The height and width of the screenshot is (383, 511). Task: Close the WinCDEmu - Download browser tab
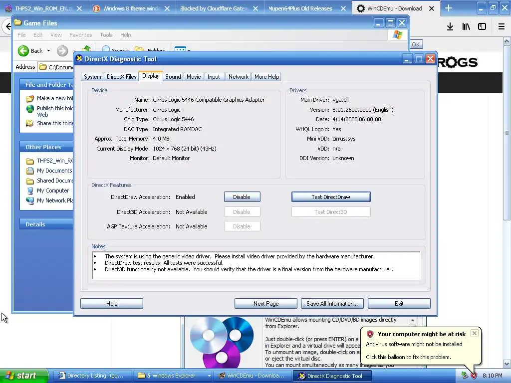tap(432, 9)
